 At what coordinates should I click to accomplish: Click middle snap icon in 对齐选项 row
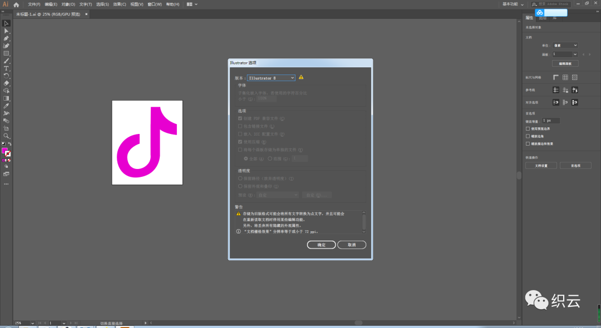(565, 102)
